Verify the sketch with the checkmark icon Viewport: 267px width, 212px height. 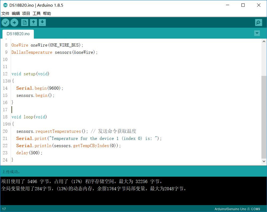pos(5,22)
